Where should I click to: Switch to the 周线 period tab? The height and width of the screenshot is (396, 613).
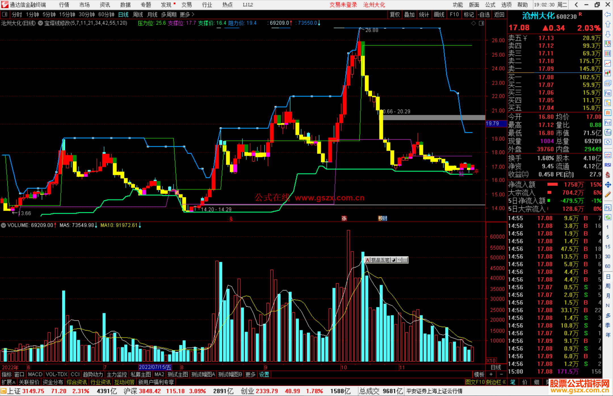[x=138, y=14]
